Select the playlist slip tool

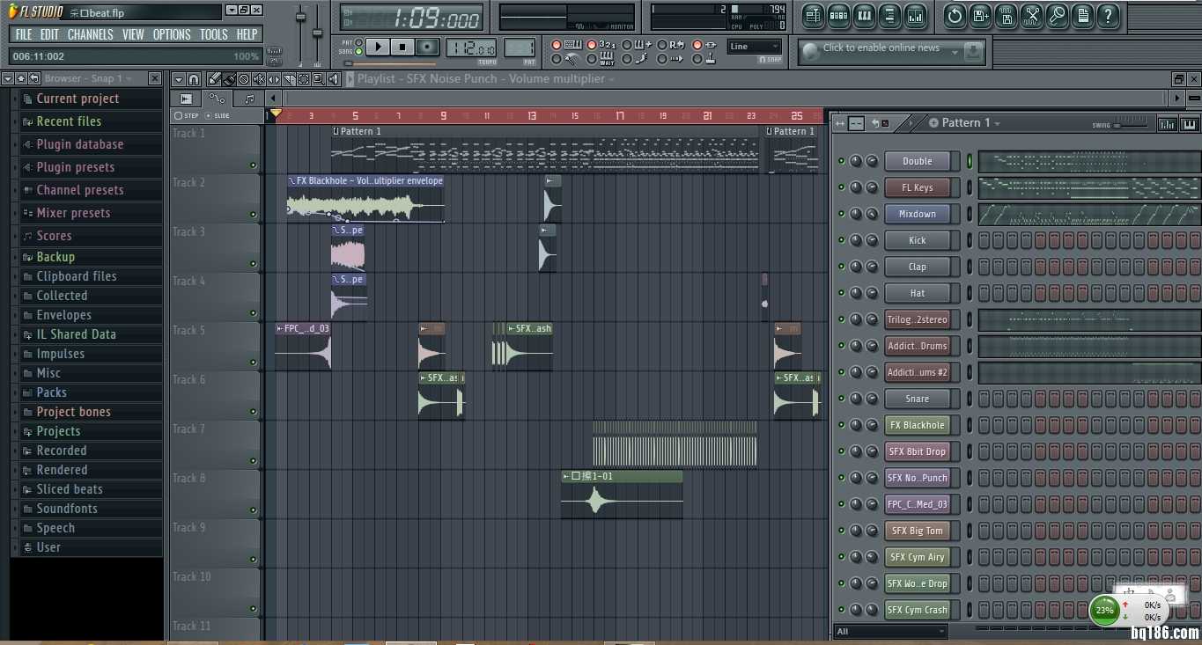coord(274,79)
